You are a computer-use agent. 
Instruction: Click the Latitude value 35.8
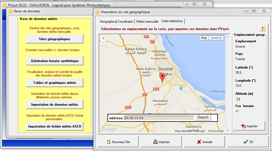(238, 73)
